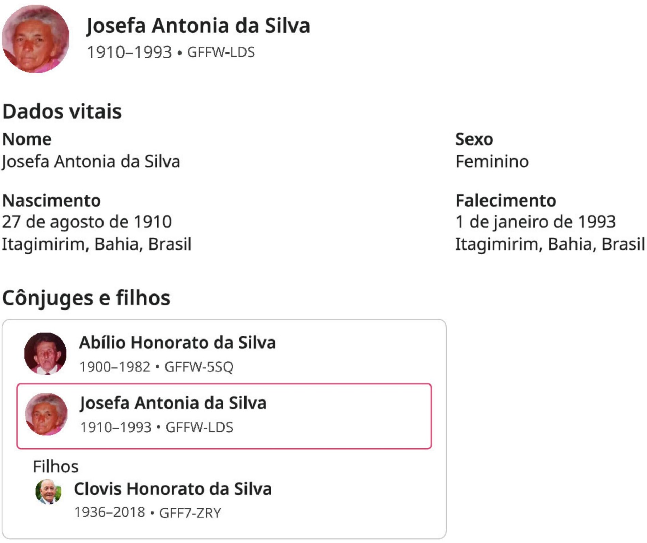This screenshot has width=647, height=543.
Task: Click the birthplace under Nascimento
Action: pyautogui.click(x=97, y=244)
